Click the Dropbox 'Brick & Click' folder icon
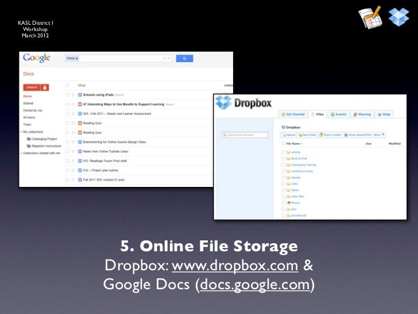The height and width of the screenshot is (314, 418). [288, 159]
